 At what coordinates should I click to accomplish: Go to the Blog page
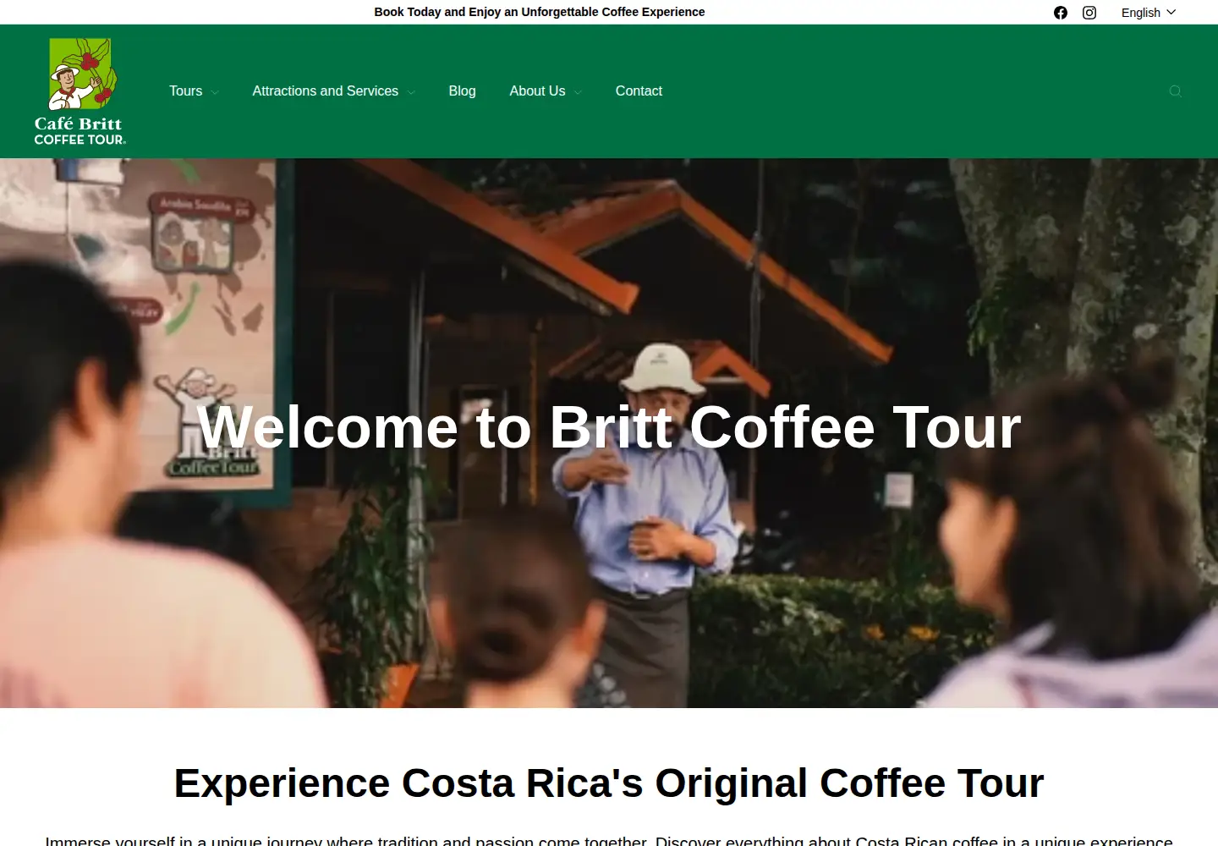(462, 91)
